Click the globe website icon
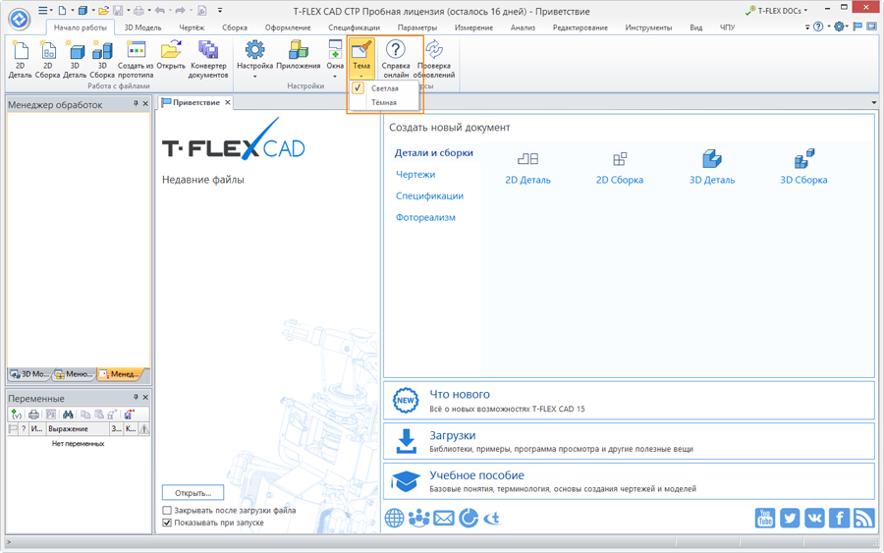Viewport: 884px width, 553px height. tap(395, 518)
